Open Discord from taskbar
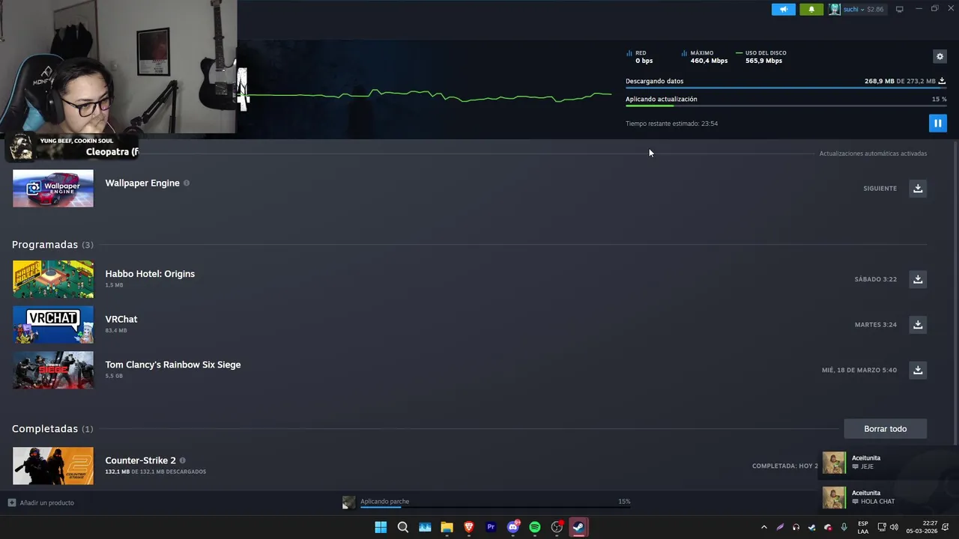 (x=513, y=527)
